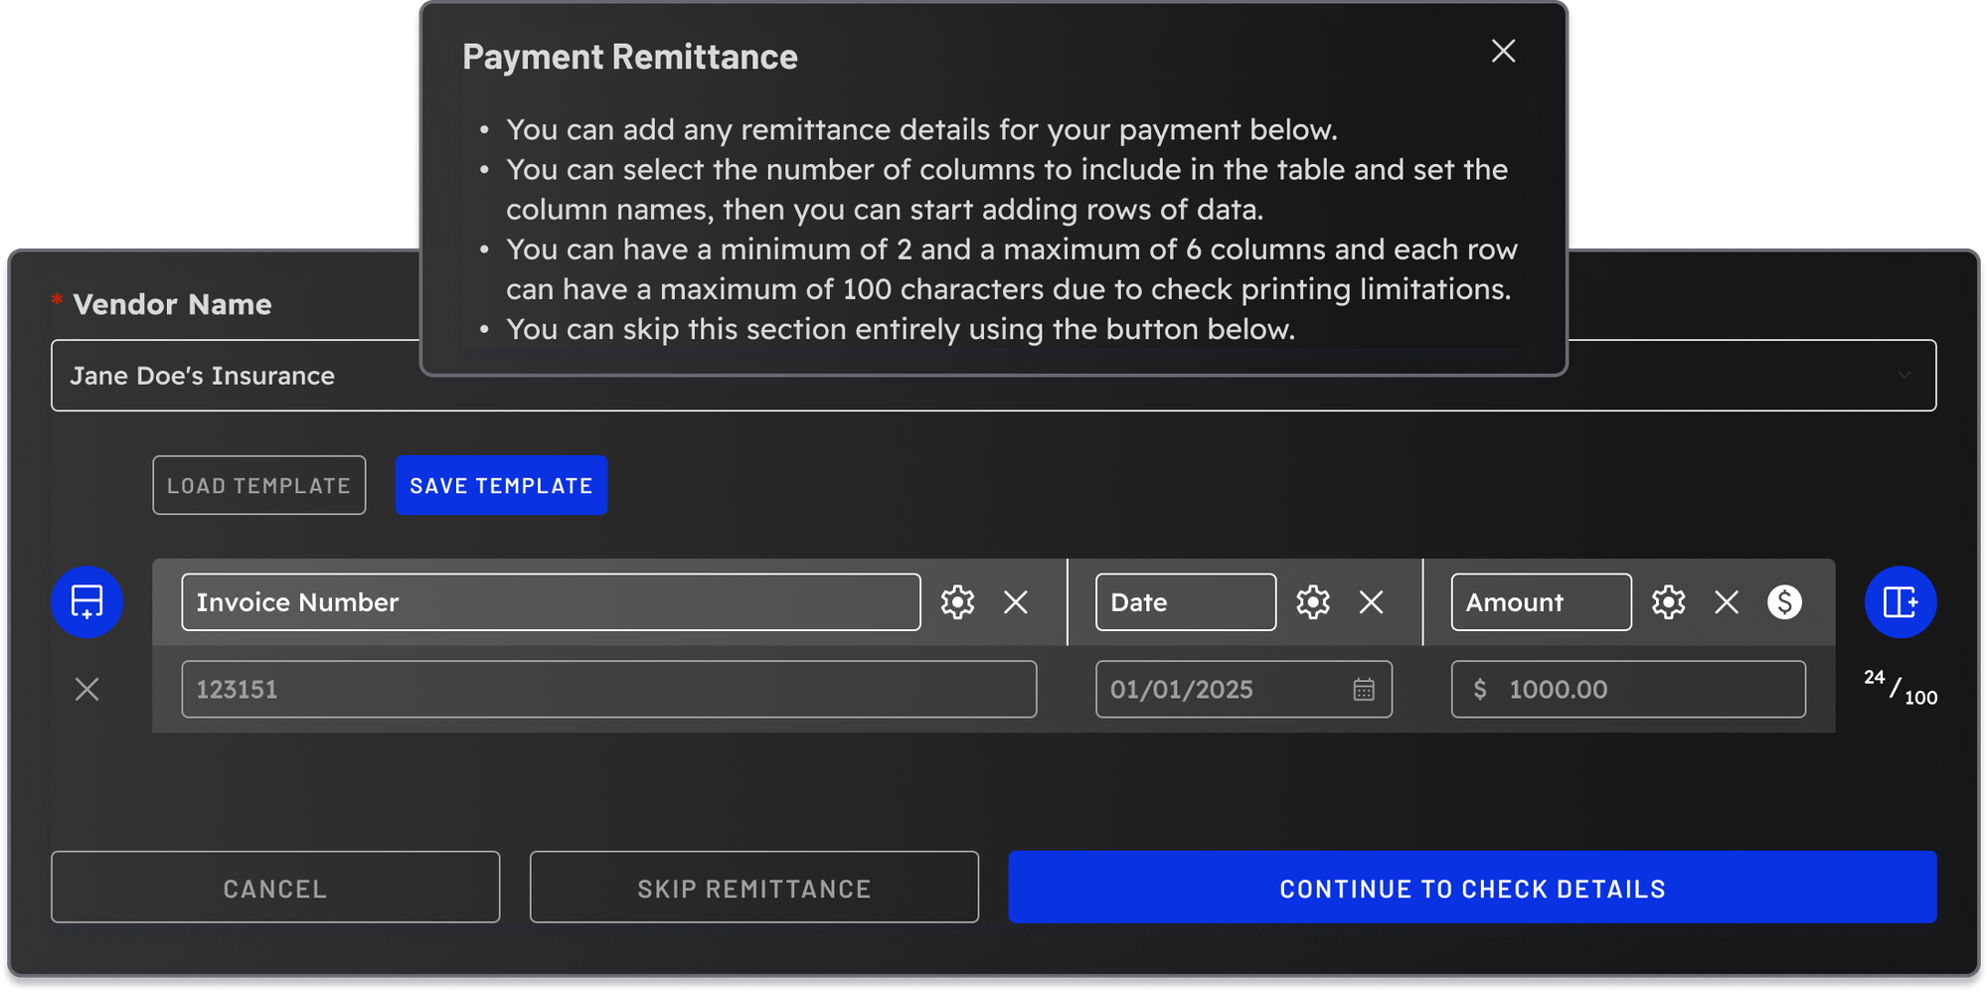Delete the first data row
1988x992 pixels.
pyautogui.click(x=86, y=689)
